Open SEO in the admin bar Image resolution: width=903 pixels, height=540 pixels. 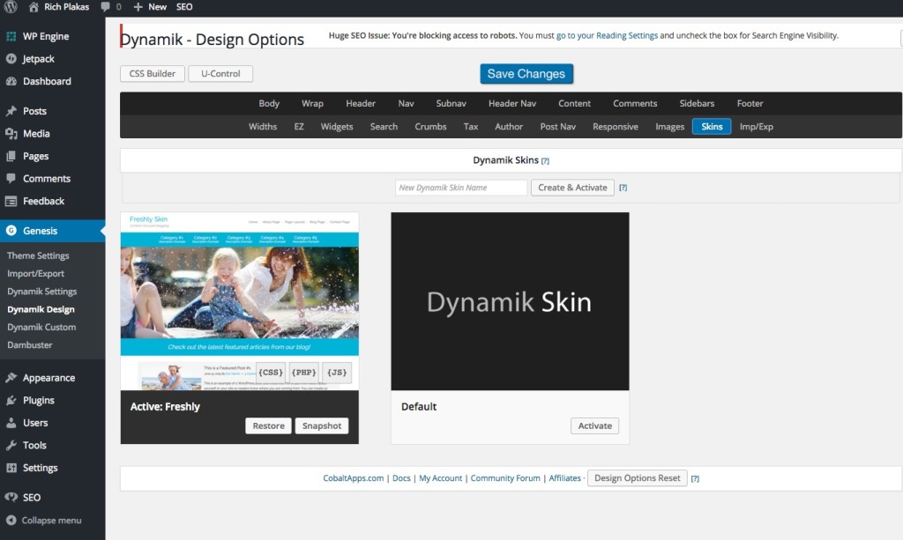tap(184, 7)
